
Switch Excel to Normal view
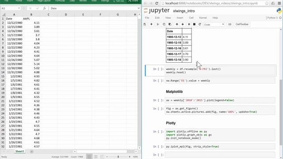(89, 157)
